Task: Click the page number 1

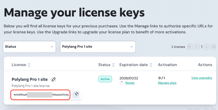Action: (202, 47)
